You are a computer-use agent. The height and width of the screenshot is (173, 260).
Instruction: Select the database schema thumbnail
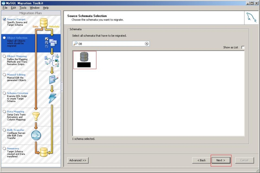85,60
